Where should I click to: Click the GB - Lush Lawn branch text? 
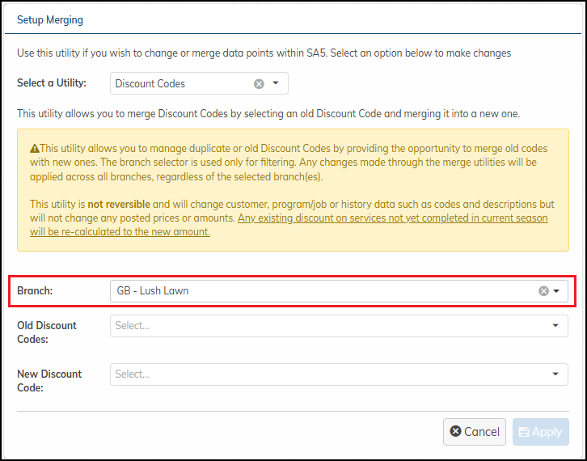tap(153, 290)
